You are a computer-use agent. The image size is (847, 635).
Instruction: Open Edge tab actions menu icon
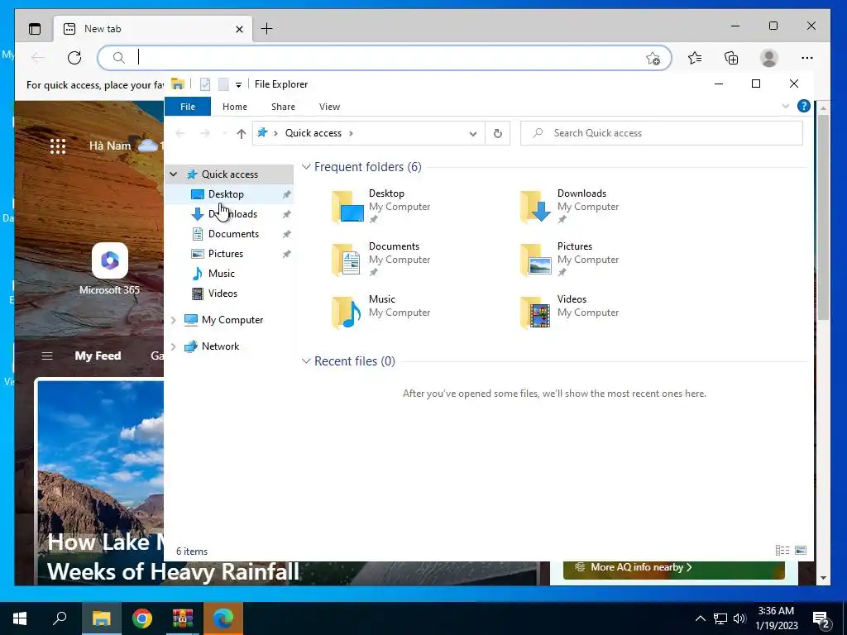click(35, 29)
